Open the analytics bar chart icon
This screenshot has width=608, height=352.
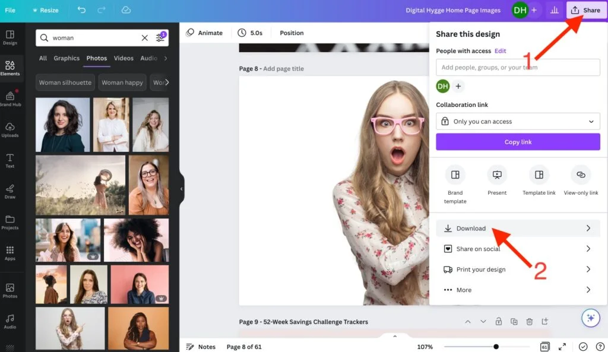tap(555, 10)
